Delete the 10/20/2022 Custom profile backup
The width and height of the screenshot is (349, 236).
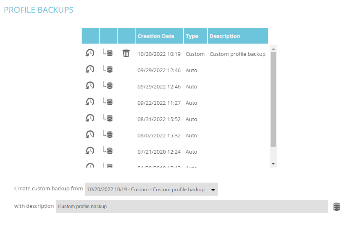126,53
